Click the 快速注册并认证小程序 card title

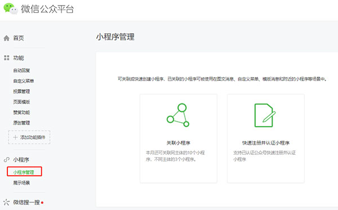pyautogui.click(x=266, y=143)
